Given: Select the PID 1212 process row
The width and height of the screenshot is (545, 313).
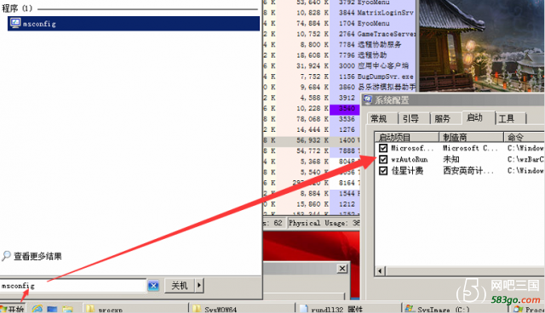Looking at the screenshot, I should pos(312,204).
